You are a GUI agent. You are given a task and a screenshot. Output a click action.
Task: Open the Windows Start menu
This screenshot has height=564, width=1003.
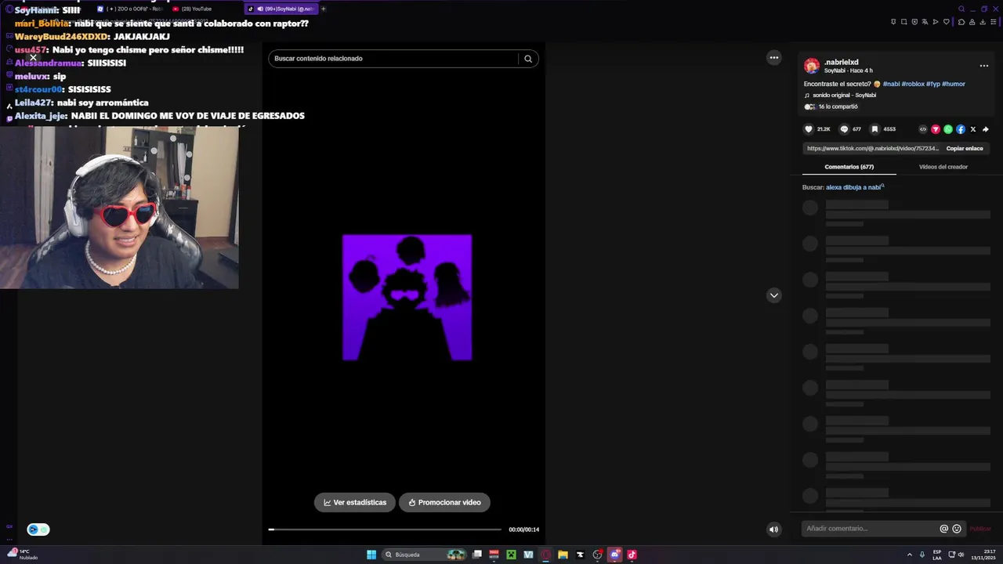371,555
